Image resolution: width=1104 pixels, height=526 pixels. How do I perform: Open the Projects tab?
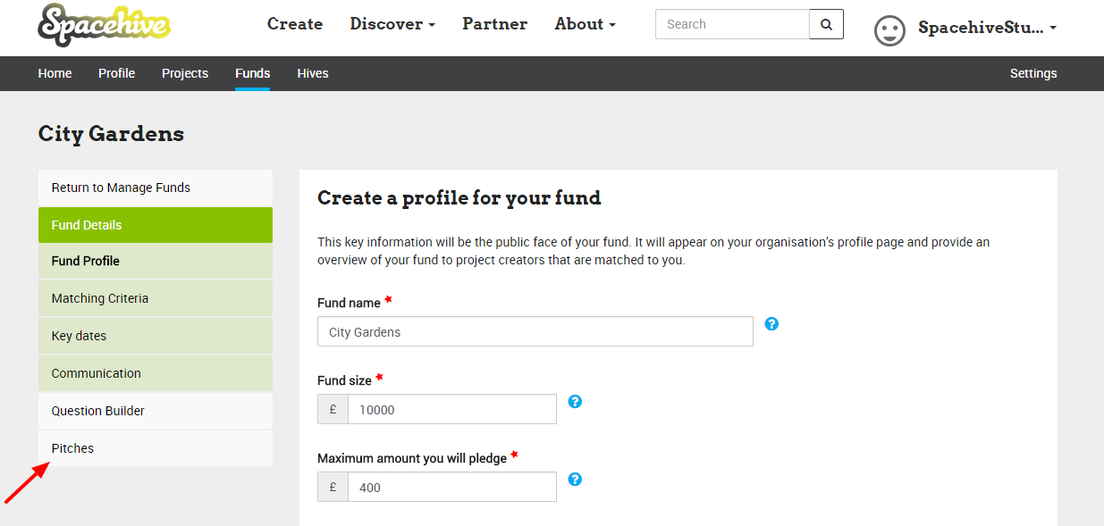185,73
